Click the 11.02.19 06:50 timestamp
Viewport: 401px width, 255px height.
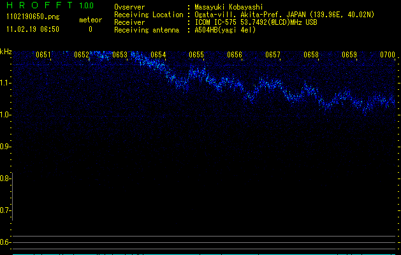coord(32,29)
